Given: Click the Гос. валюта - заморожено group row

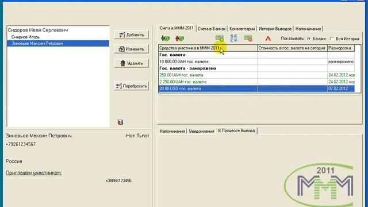Looking at the screenshot, I should [x=256, y=68].
